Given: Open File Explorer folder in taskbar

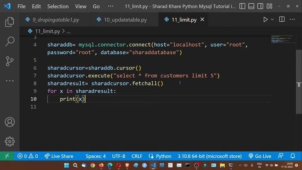Looking at the screenshot, I should [222, 165].
